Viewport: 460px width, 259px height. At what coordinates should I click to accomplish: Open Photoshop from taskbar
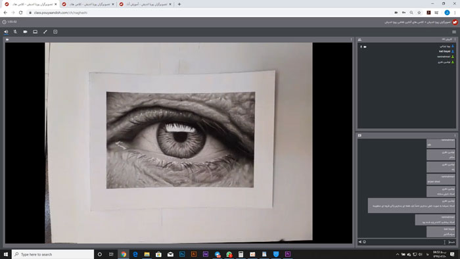coord(182,254)
